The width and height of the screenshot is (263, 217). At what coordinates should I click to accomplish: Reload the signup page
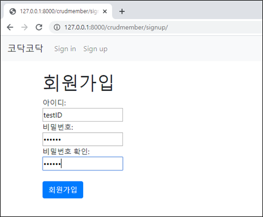point(39,27)
